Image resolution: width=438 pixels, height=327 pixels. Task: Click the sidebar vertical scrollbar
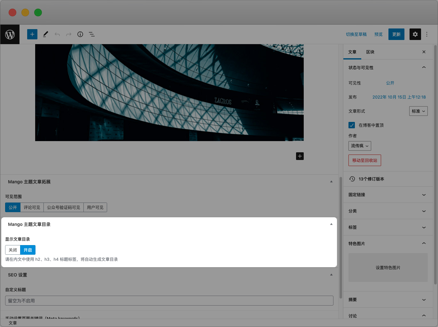point(435,165)
